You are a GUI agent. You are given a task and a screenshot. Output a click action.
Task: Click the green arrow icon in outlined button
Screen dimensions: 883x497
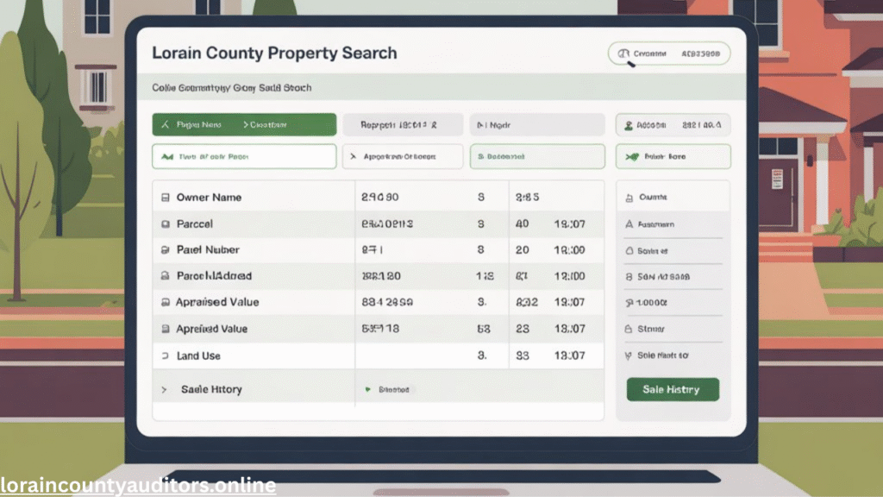(632, 157)
